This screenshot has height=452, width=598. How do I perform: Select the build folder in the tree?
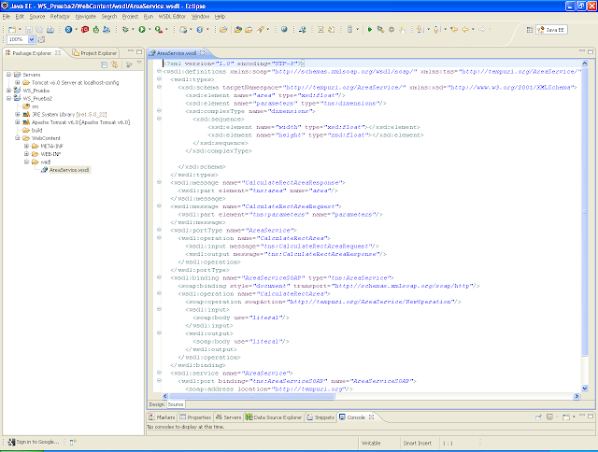[37, 131]
